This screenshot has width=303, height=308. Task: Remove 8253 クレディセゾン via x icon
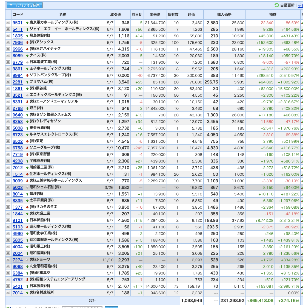pos(8,121)
